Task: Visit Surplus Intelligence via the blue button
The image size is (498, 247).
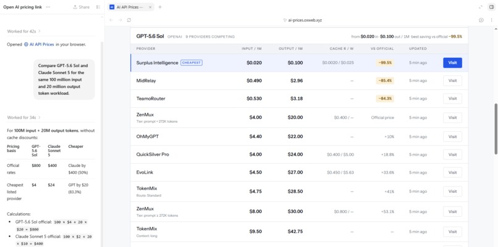Action: click(452, 63)
